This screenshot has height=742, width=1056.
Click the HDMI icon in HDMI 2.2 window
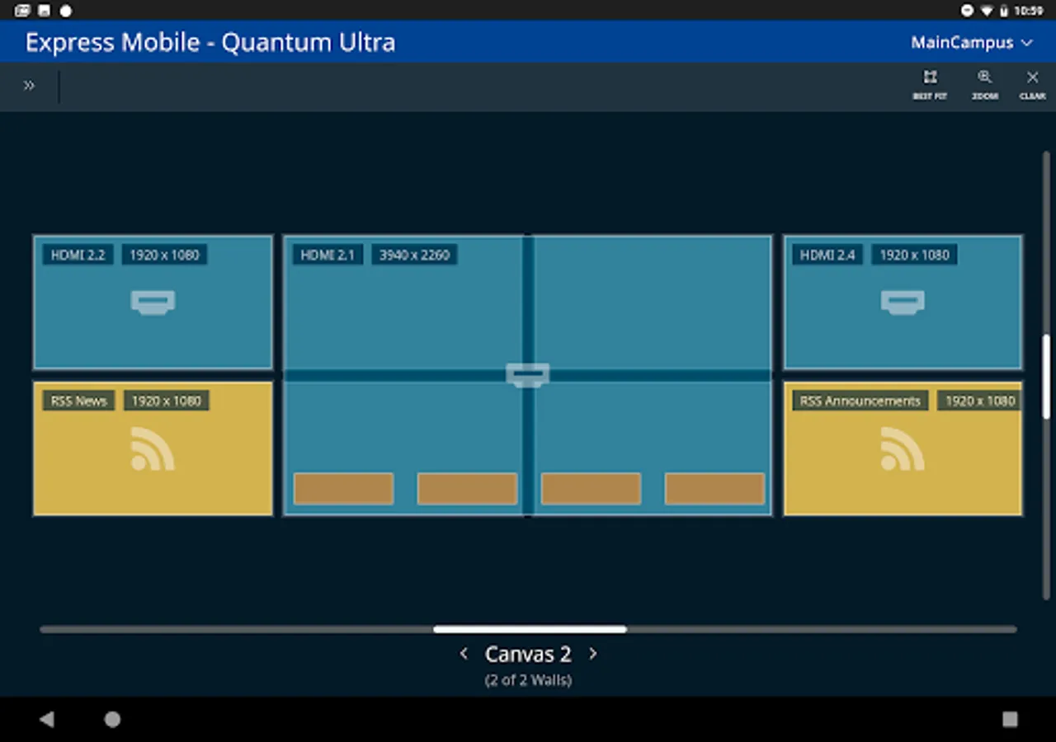click(153, 303)
